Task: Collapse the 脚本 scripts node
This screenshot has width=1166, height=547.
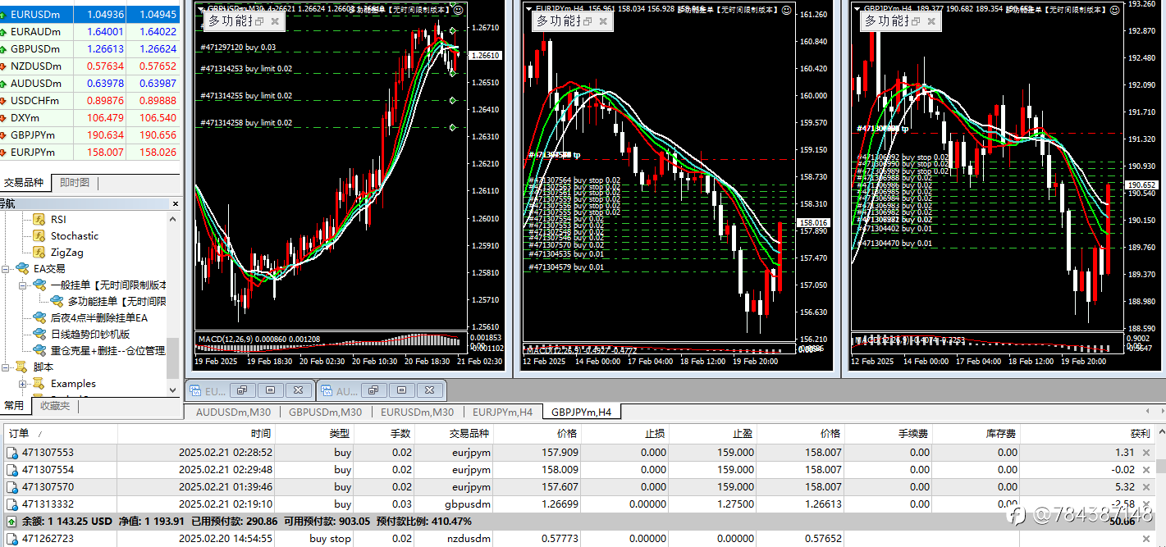Action: point(6,367)
